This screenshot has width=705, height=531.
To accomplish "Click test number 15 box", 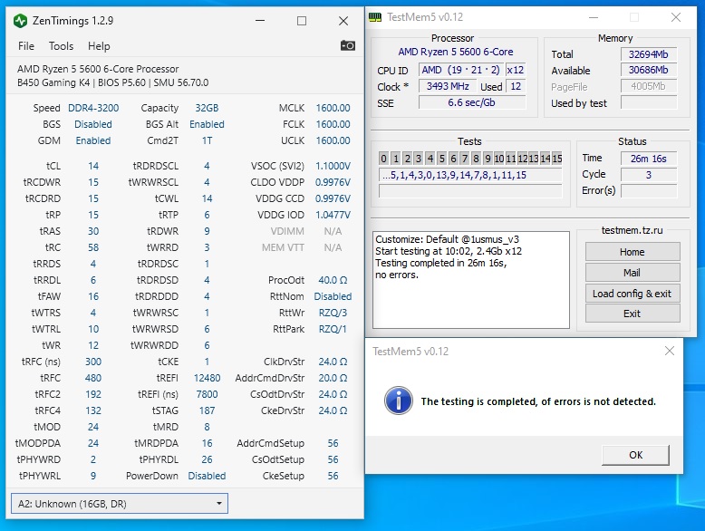I will 556,159.
